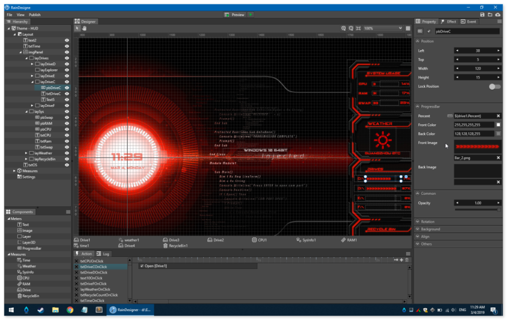The width and height of the screenshot is (507, 320).
Task: Click the zoom out magnifier icon
Action: pyautogui.click(x=351, y=28)
